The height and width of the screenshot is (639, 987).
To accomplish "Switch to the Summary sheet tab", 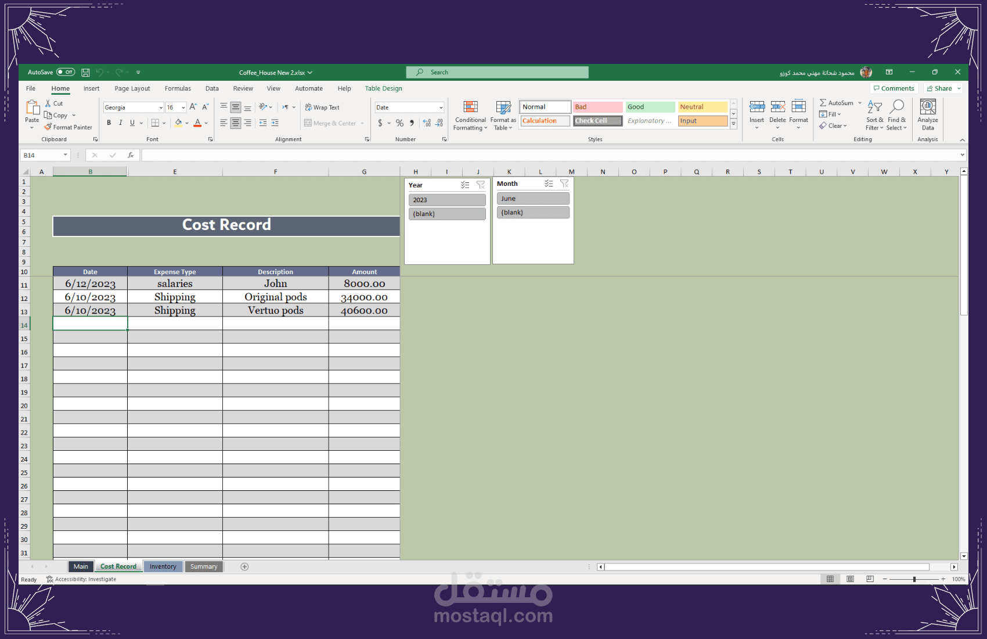I will pyautogui.click(x=204, y=566).
